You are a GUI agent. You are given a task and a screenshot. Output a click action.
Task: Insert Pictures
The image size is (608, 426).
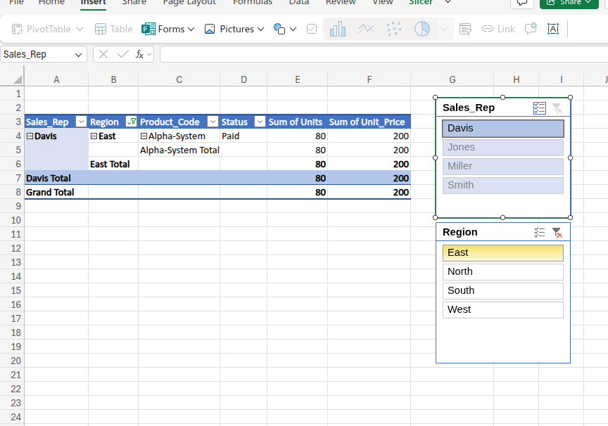234,29
